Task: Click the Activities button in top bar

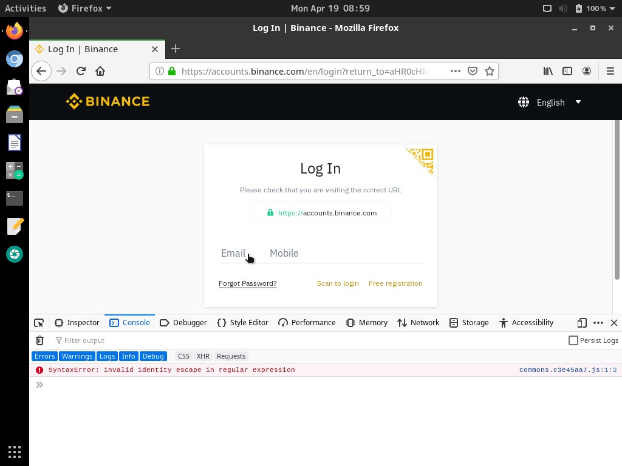Action: [x=26, y=8]
